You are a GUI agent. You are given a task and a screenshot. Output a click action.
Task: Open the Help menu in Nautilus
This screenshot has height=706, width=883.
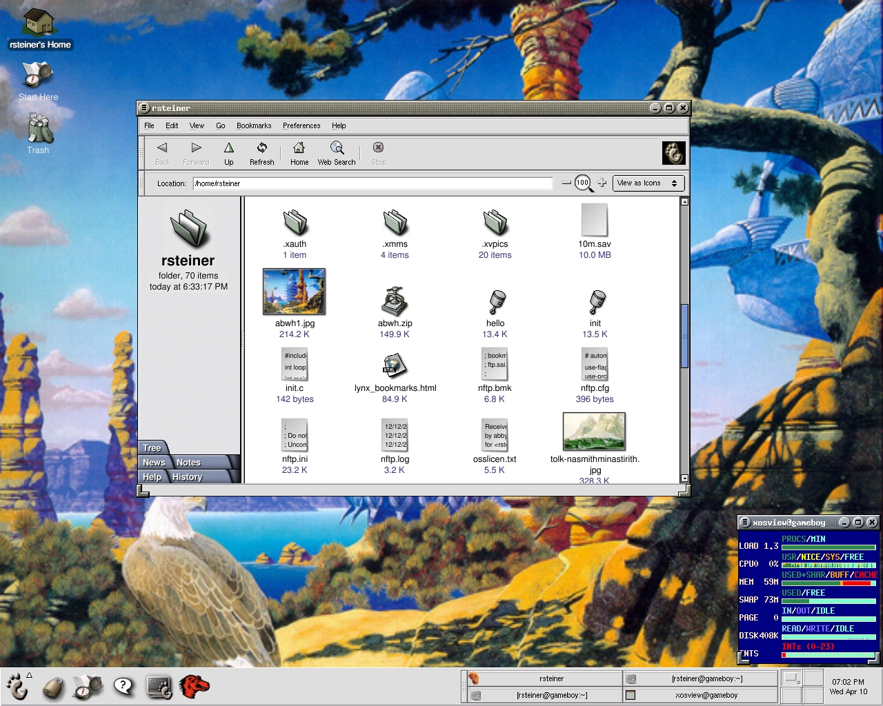339,125
